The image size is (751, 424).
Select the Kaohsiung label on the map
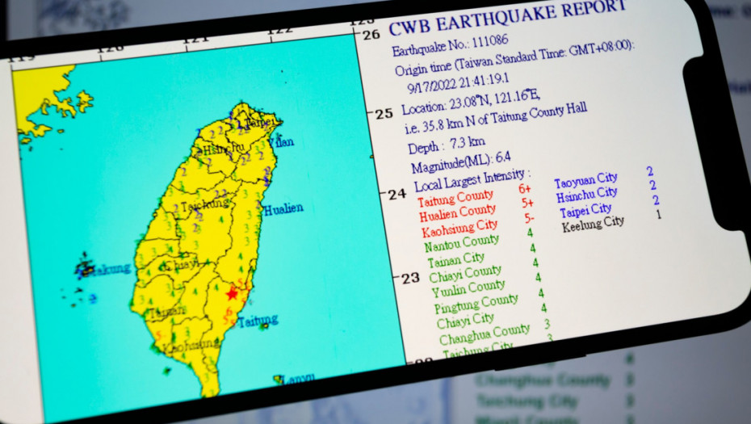pos(191,346)
